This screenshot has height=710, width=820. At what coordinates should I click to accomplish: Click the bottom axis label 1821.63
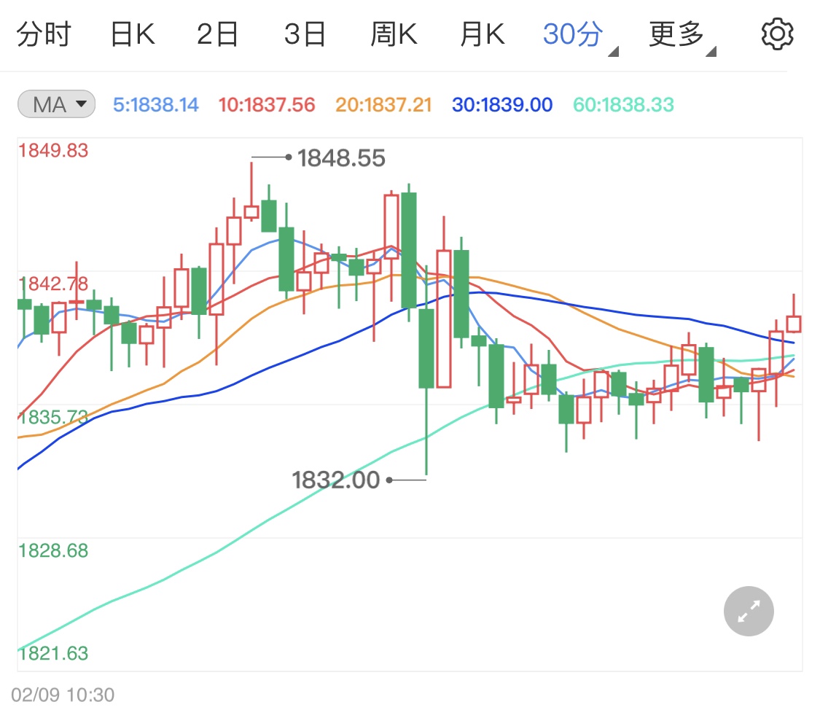[53, 653]
